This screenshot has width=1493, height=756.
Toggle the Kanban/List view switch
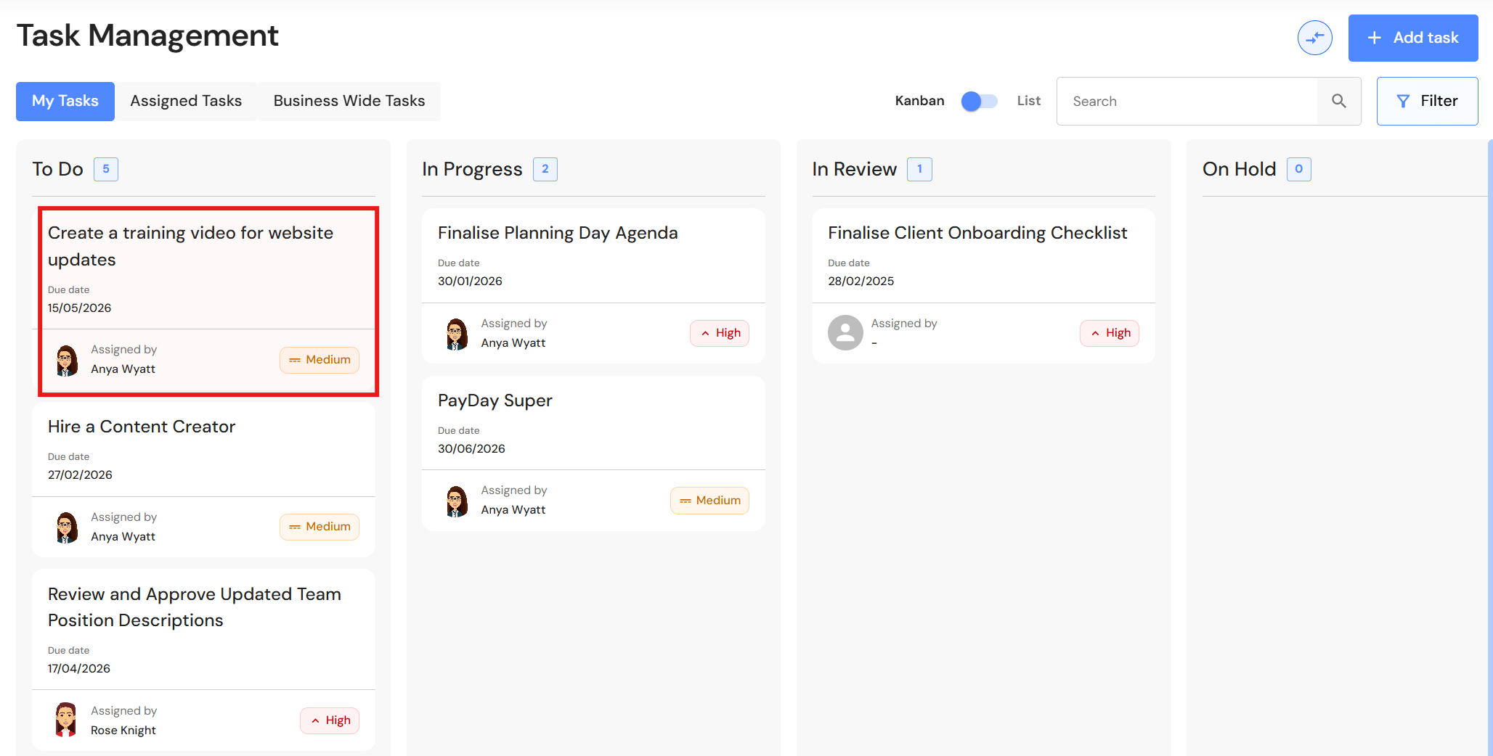(x=979, y=101)
